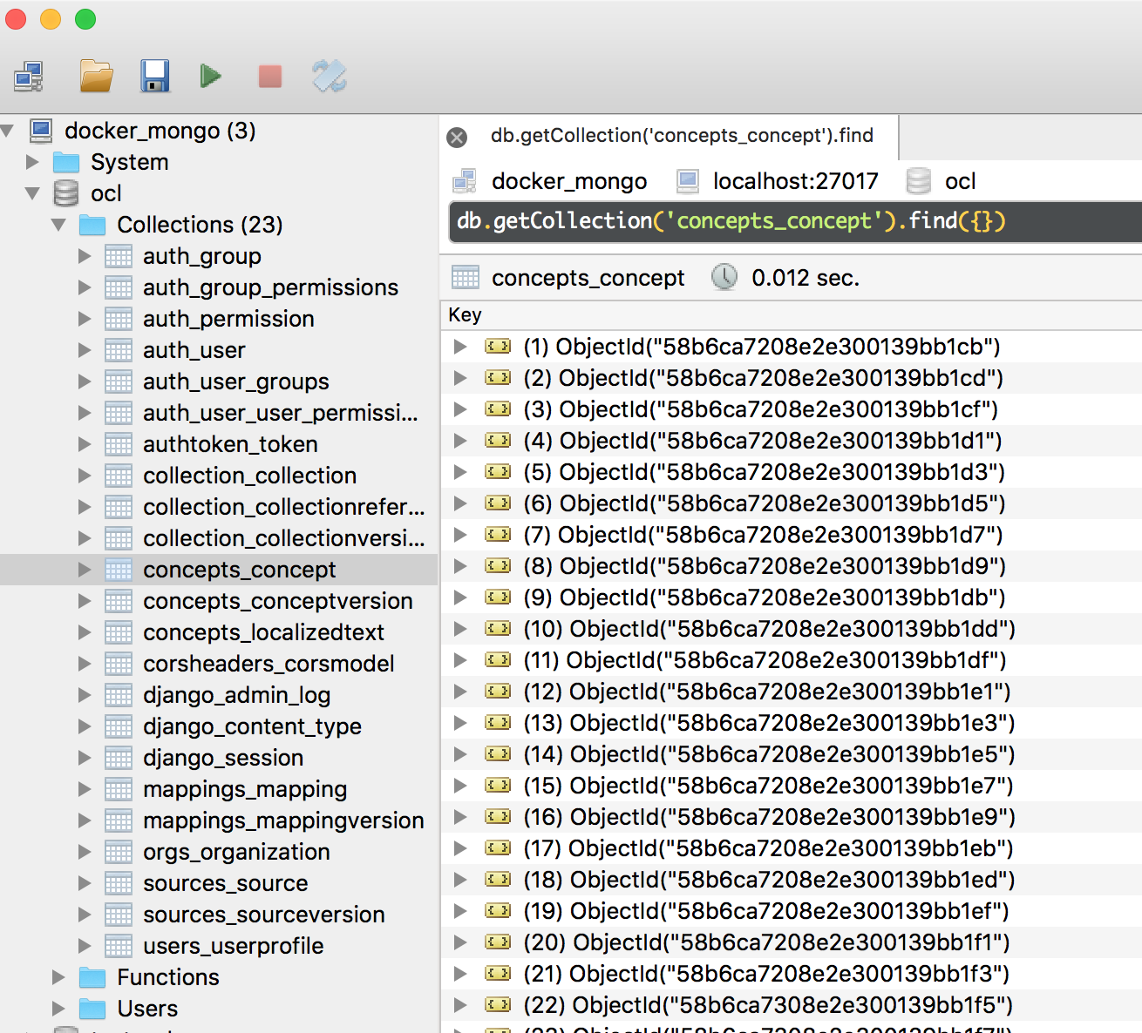Click the green macOS zoom window button
1142x1033 pixels.
tap(85, 19)
